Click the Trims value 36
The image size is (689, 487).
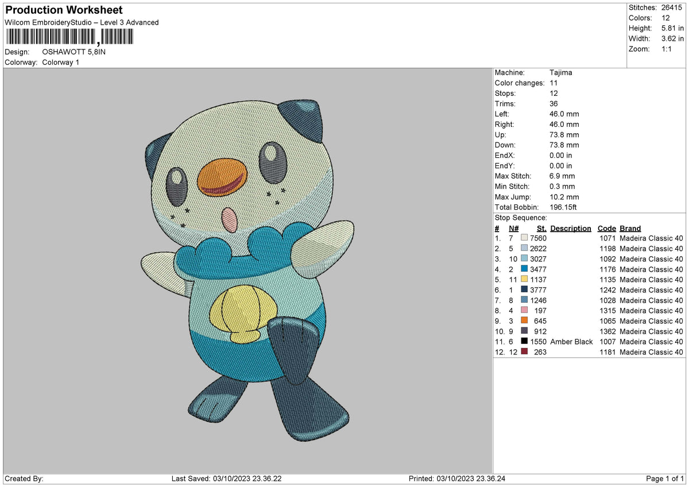pos(554,103)
